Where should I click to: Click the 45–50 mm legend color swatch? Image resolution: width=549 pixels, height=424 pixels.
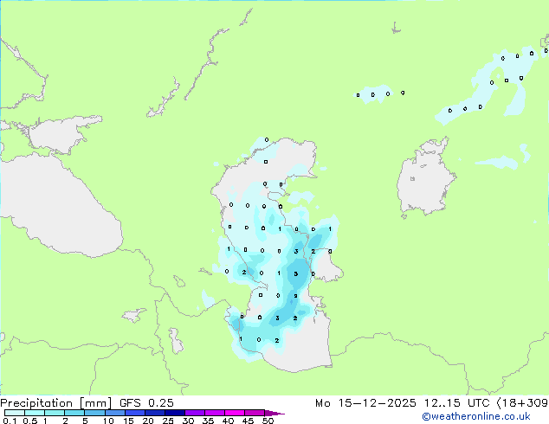pyautogui.click(x=255, y=413)
